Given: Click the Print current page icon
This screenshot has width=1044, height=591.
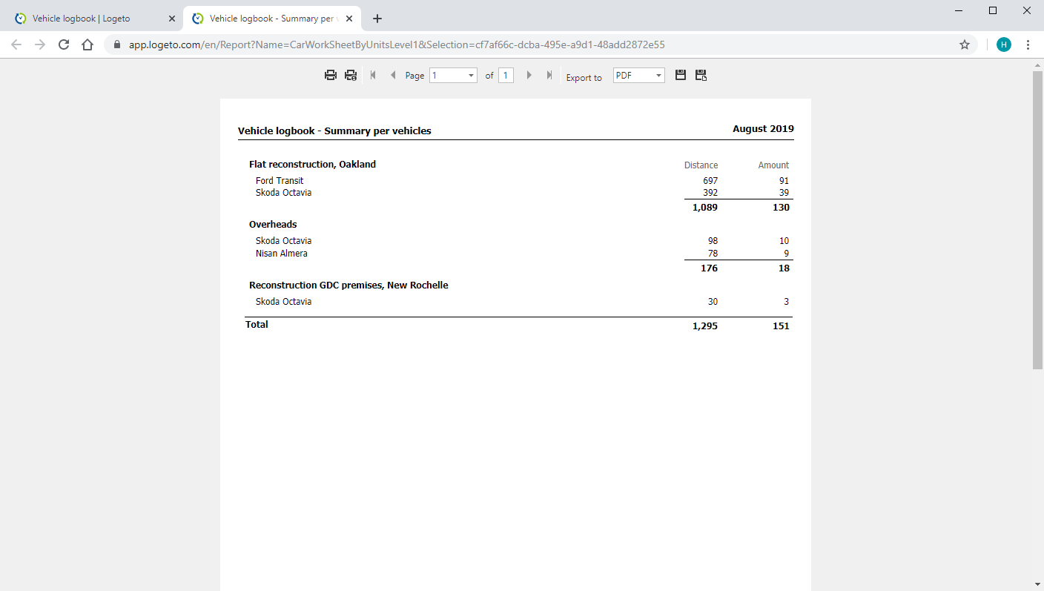Looking at the screenshot, I should pos(351,75).
